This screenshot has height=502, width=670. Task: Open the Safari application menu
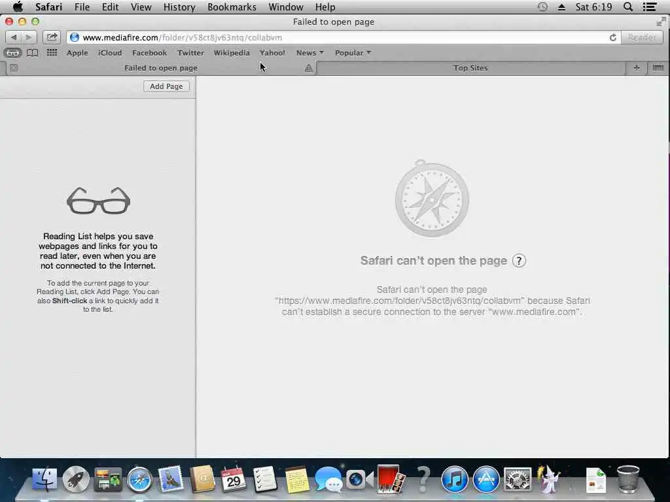click(48, 7)
